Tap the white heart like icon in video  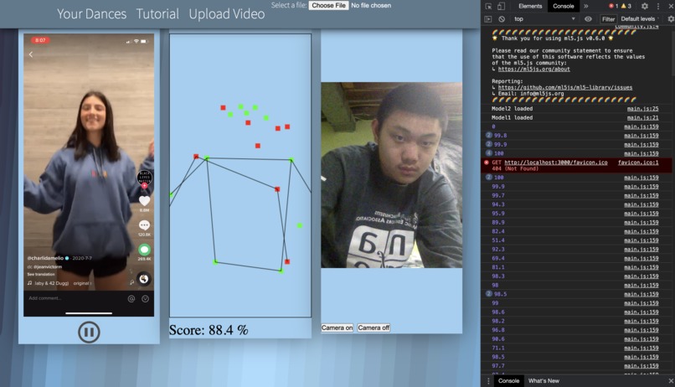click(144, 200)
